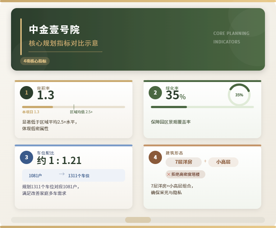This screenshot has height=228, width=276.
Task: Click the 1311个车位 text
Action: coord(79,175)
